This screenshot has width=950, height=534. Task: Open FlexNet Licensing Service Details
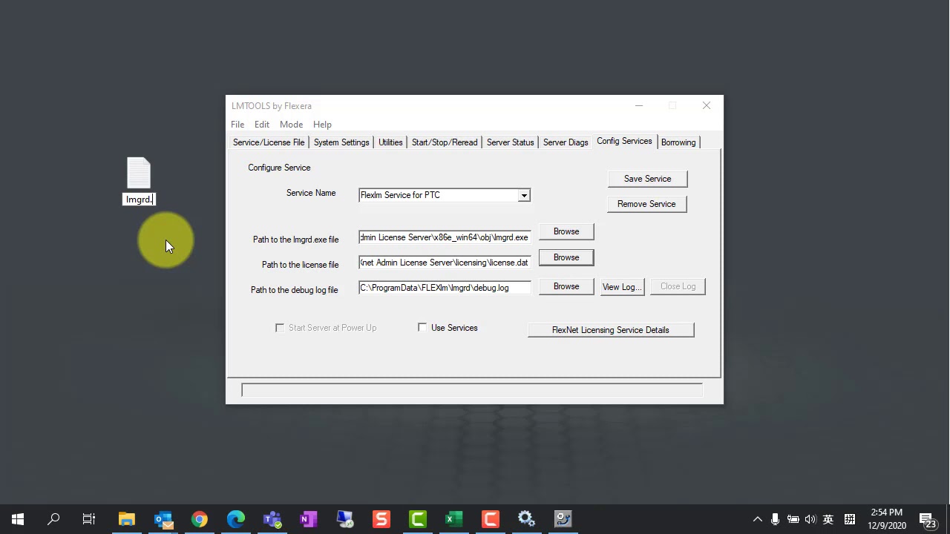click(x=611, y=330)
